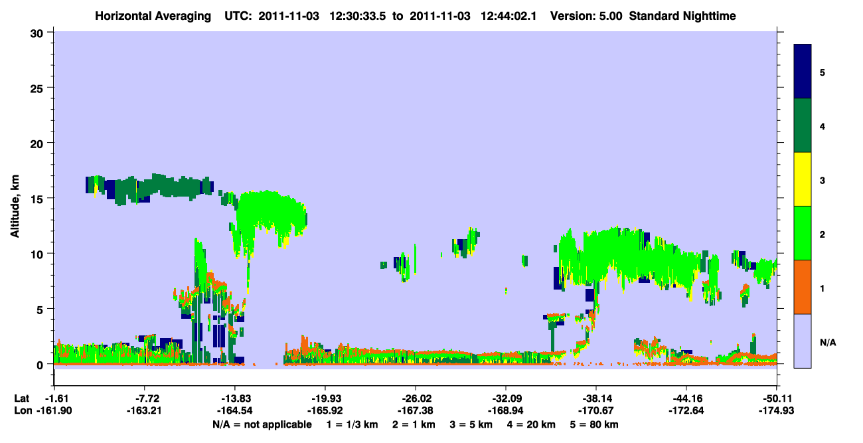This screenshot has width=863, height=443.
Task: Click longitude value -170.67
Action: click(596, 410)
